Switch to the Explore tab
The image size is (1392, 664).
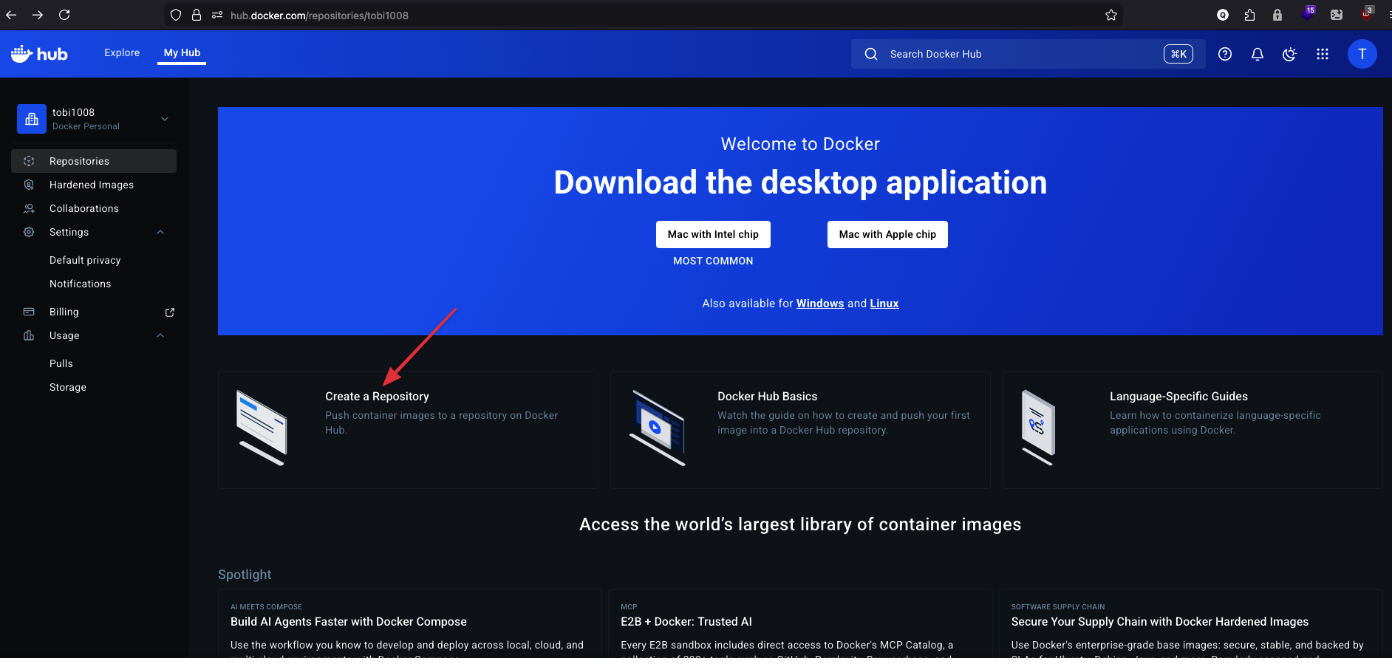(122, 53)
